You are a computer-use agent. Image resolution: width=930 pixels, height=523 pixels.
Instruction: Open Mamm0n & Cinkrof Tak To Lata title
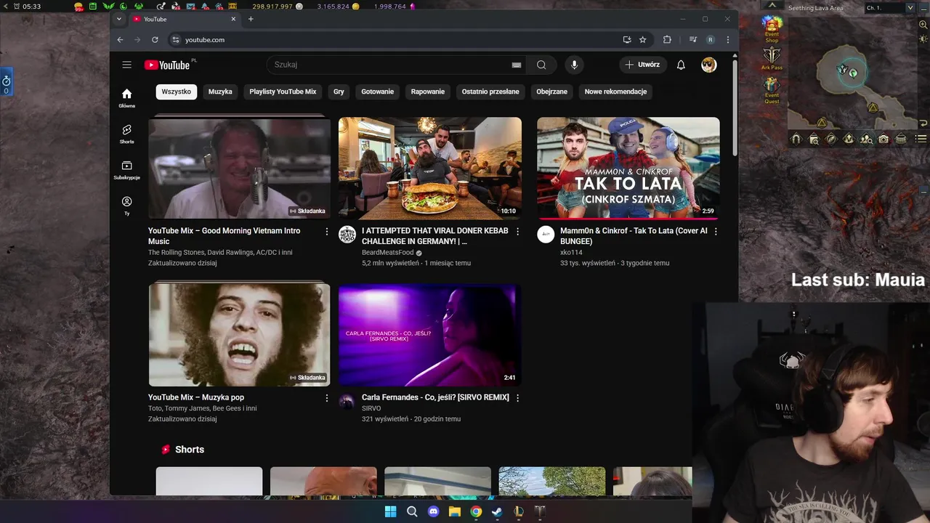click(634, 236)
